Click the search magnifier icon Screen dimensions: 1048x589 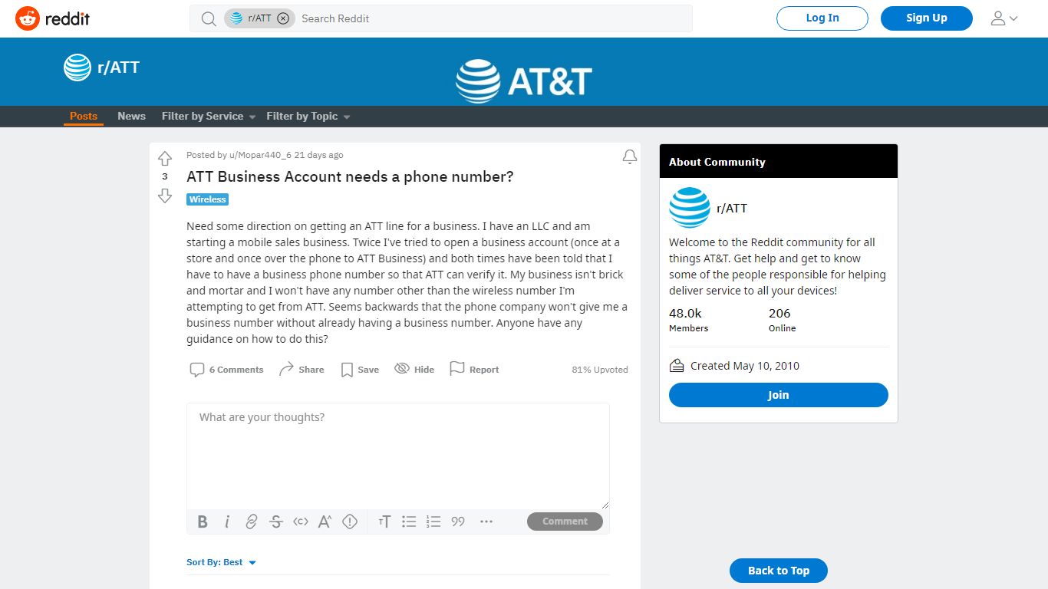coord(209,18)
